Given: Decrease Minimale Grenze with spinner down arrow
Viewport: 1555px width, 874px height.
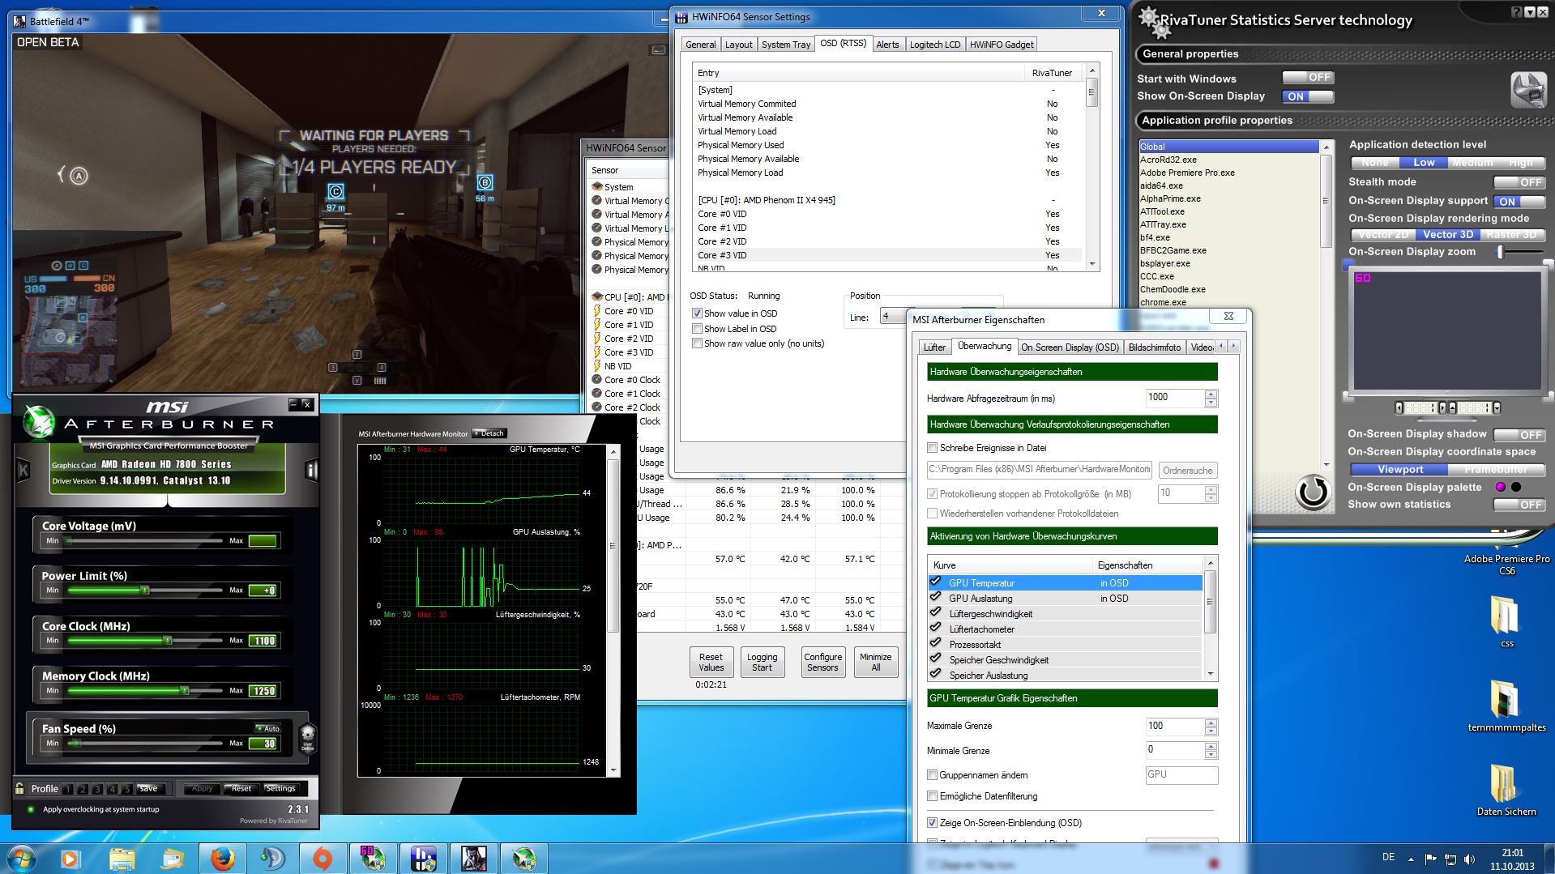Looking at the screenshot, I should pos(1211,755).
